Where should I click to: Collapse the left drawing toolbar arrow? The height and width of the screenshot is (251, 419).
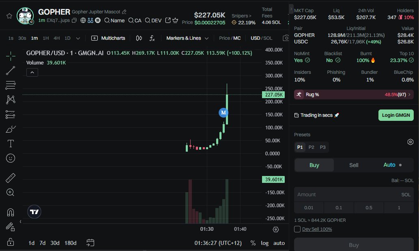pos(21,221)
